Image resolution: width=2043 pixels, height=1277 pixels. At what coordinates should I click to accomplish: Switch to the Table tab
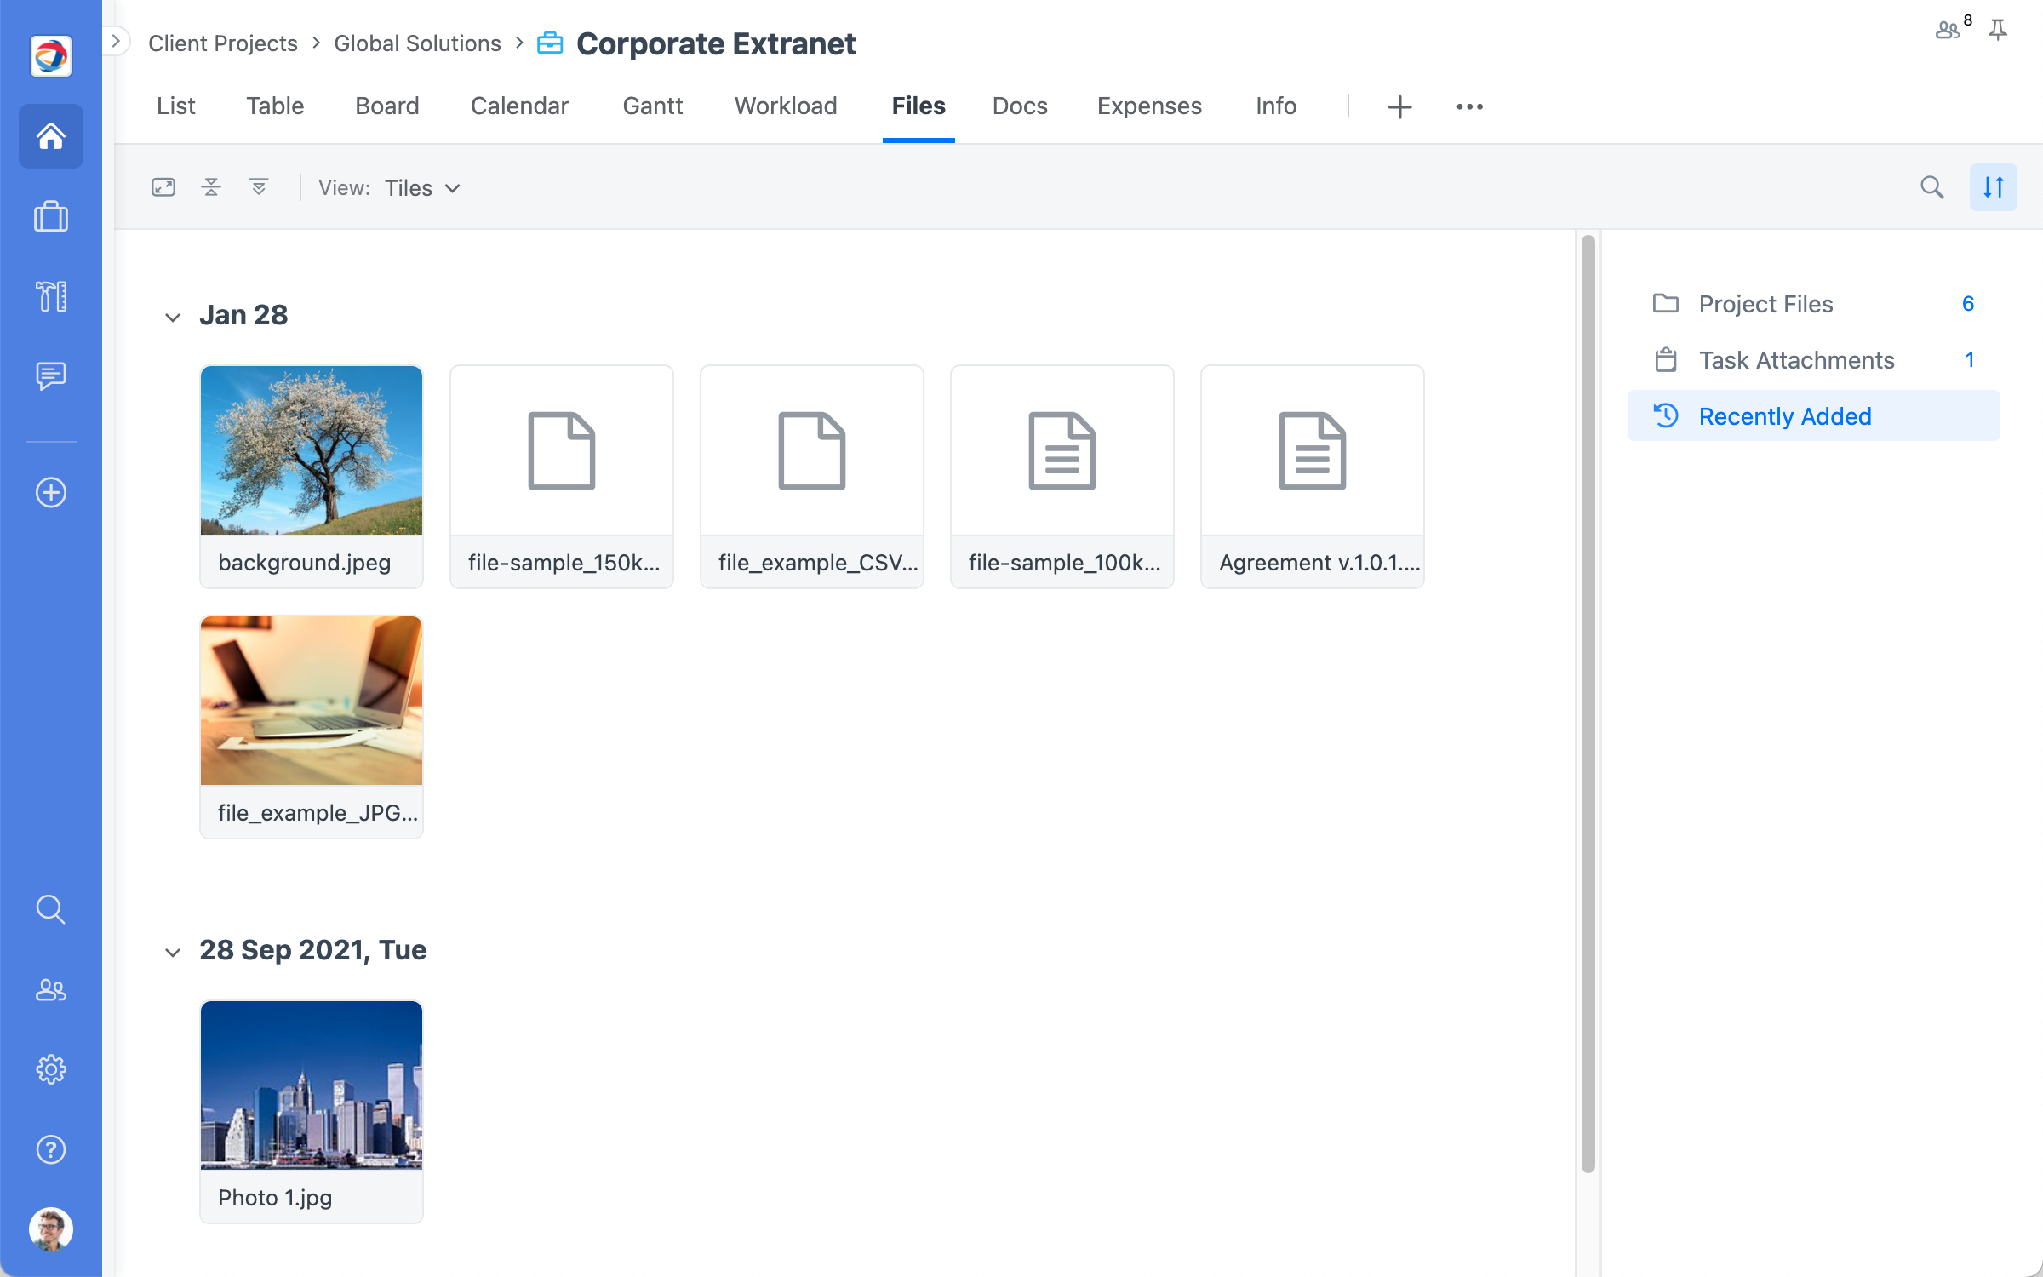pos(275,106)
